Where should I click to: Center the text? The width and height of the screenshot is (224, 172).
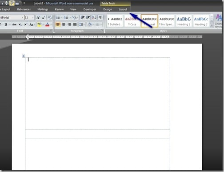click(64, 24)
